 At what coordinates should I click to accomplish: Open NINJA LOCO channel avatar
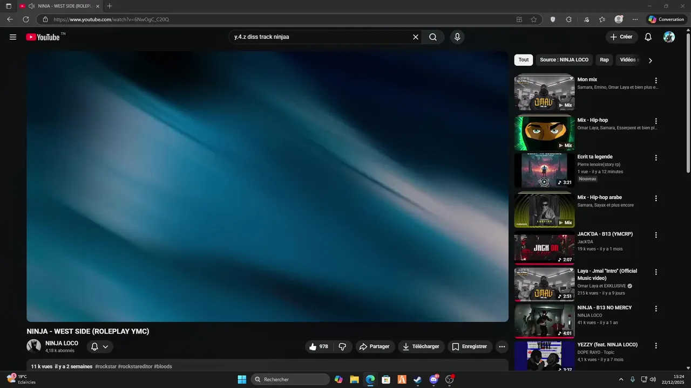(x=34, y=346)
